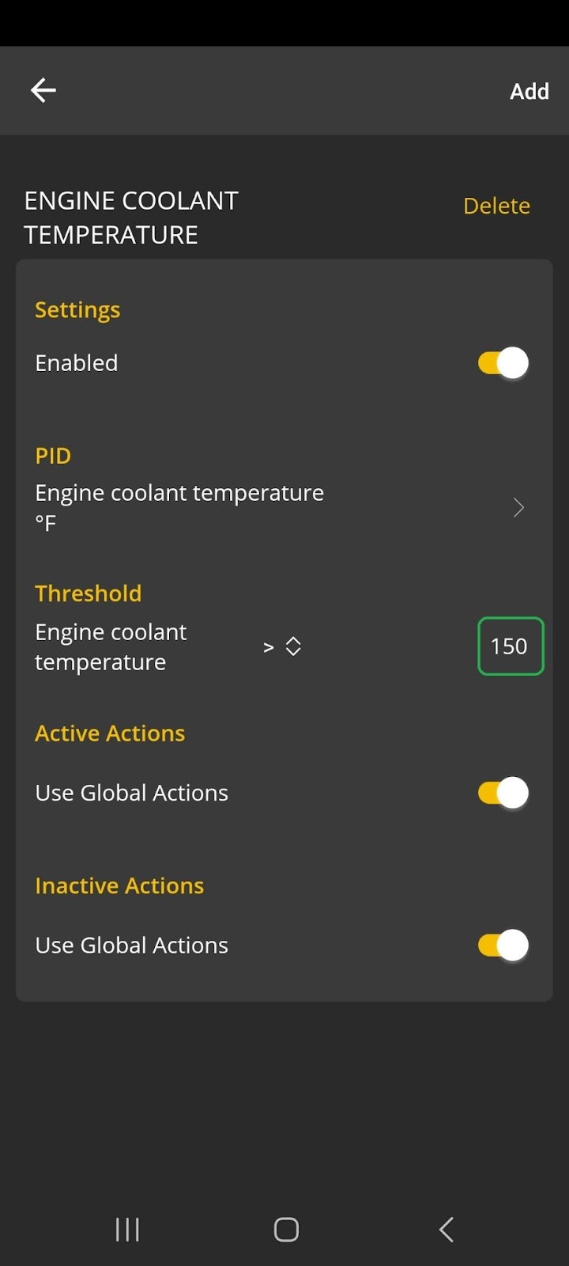Toggle Use Global Actions for Inactive Actions
This screenshot has height=1266, width=569.
click(x=501, y=945)
